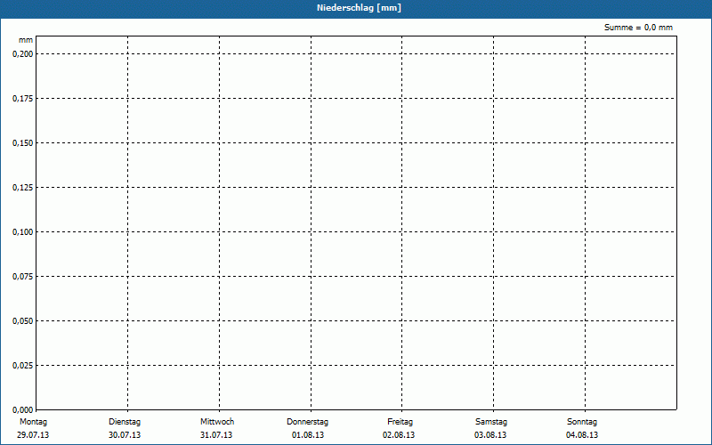Select the Mittwoch day label
This screenshot has height=445, width=712.
tap(217, 422)
